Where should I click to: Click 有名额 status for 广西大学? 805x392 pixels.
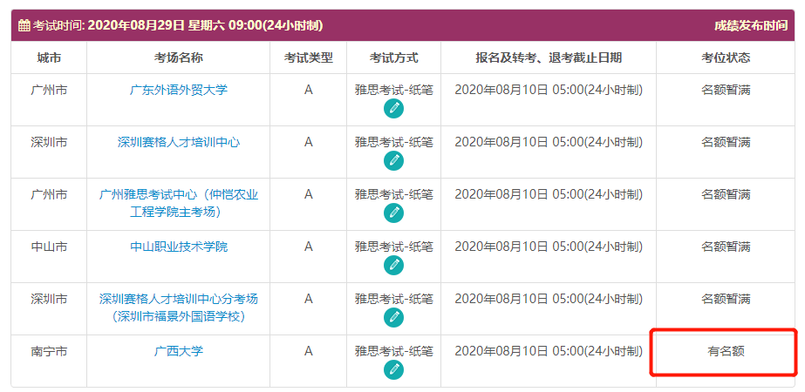pyautogui.click(x=726, y=352)
